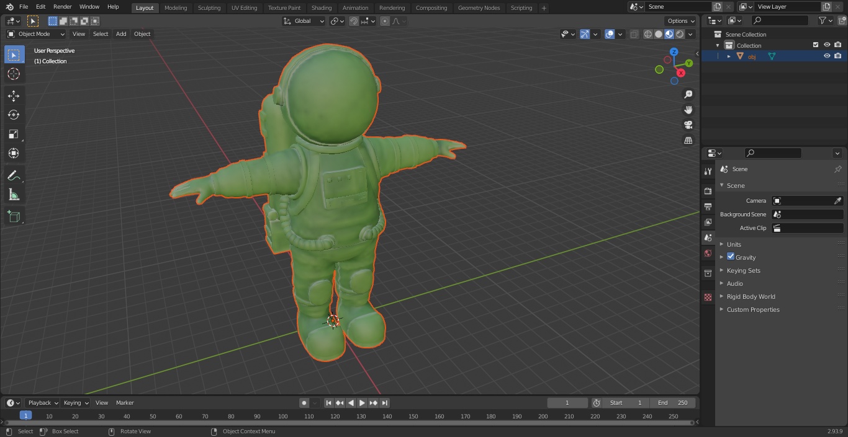The width and height of the screenshot is (848, 437).
Task: Click the Marker menu in timeline
Action: 125,403
